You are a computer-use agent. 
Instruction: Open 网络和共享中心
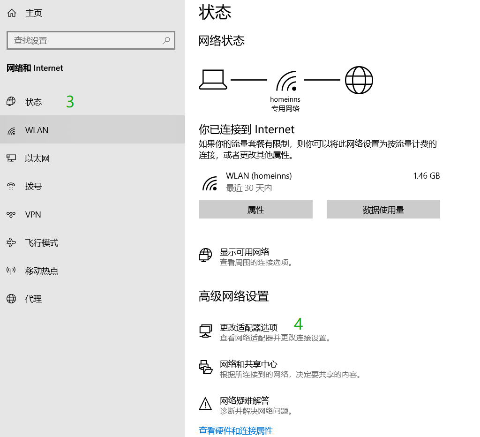click(x=248, y=364)
